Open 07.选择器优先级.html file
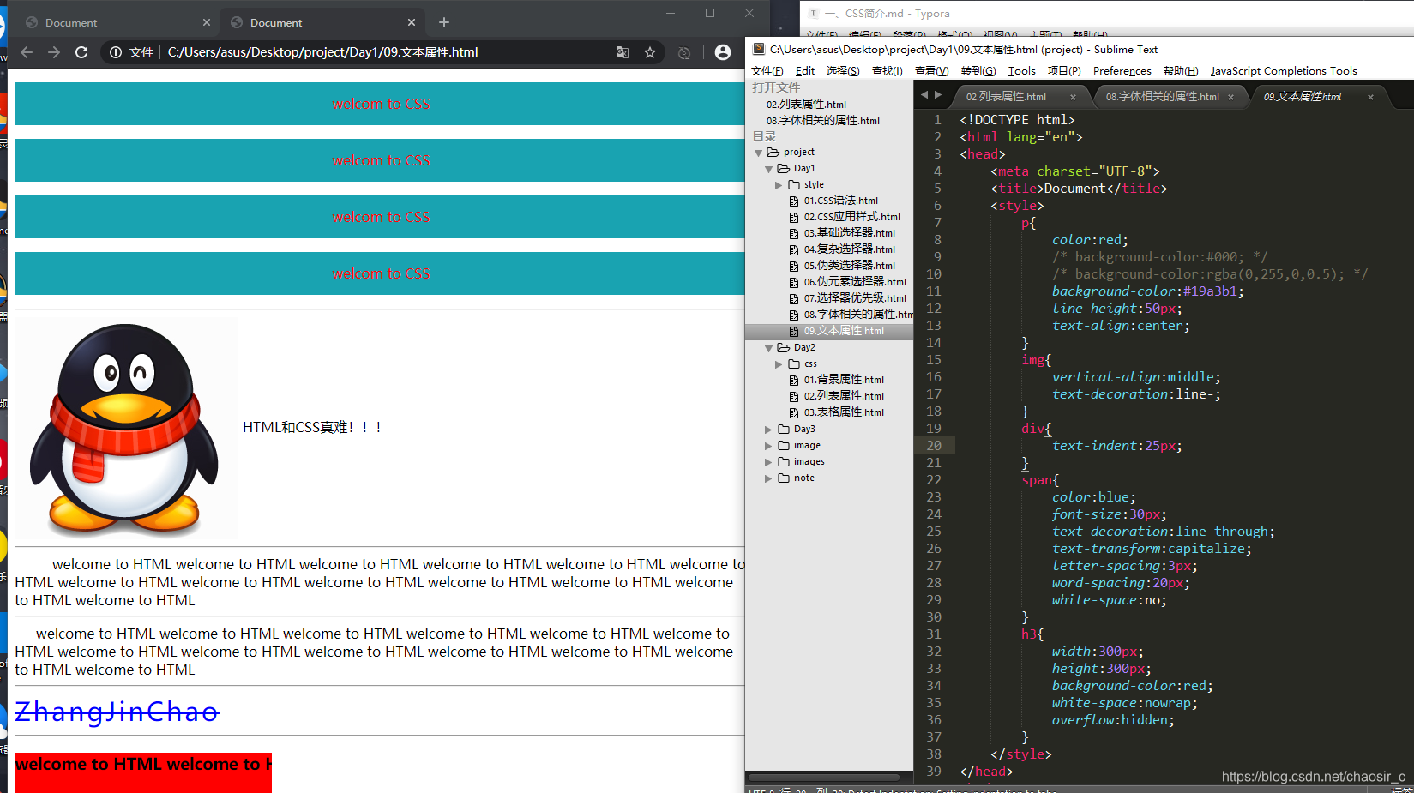 [x=854, y=298]
